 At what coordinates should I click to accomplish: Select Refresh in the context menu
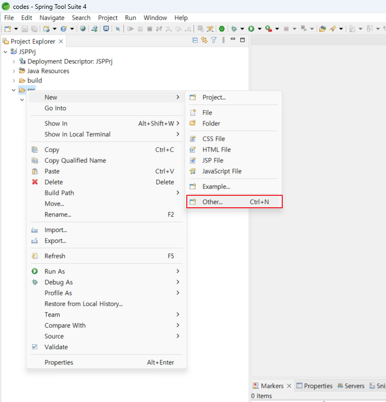pos(106,256)
